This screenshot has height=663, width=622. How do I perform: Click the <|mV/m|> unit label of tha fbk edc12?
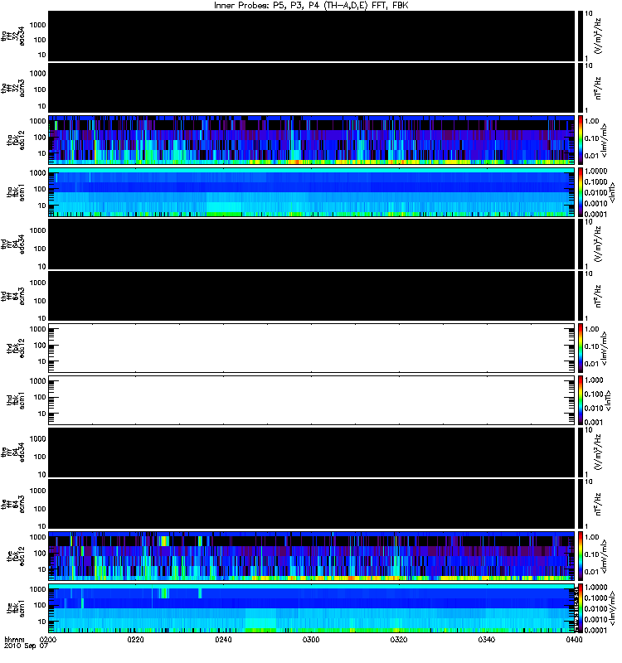click(x=605, y=140)
